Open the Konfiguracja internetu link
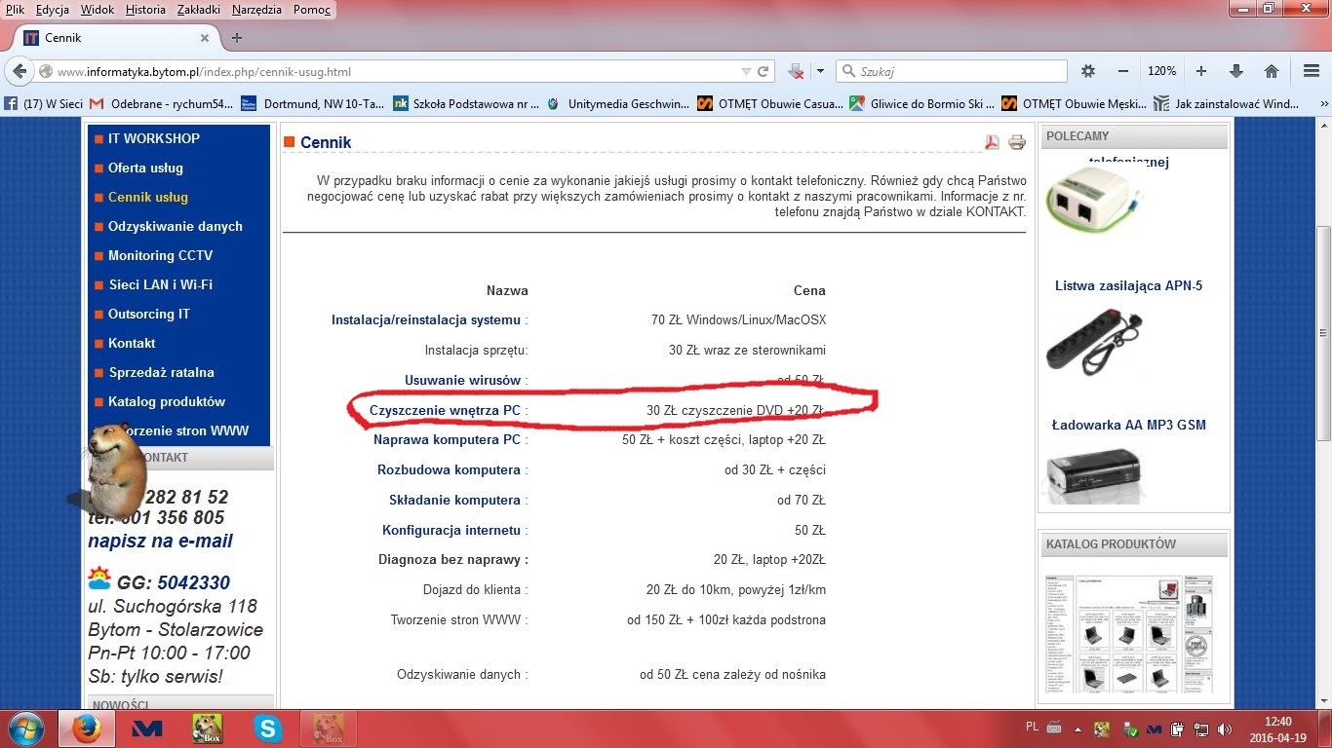 click(451, 530)
